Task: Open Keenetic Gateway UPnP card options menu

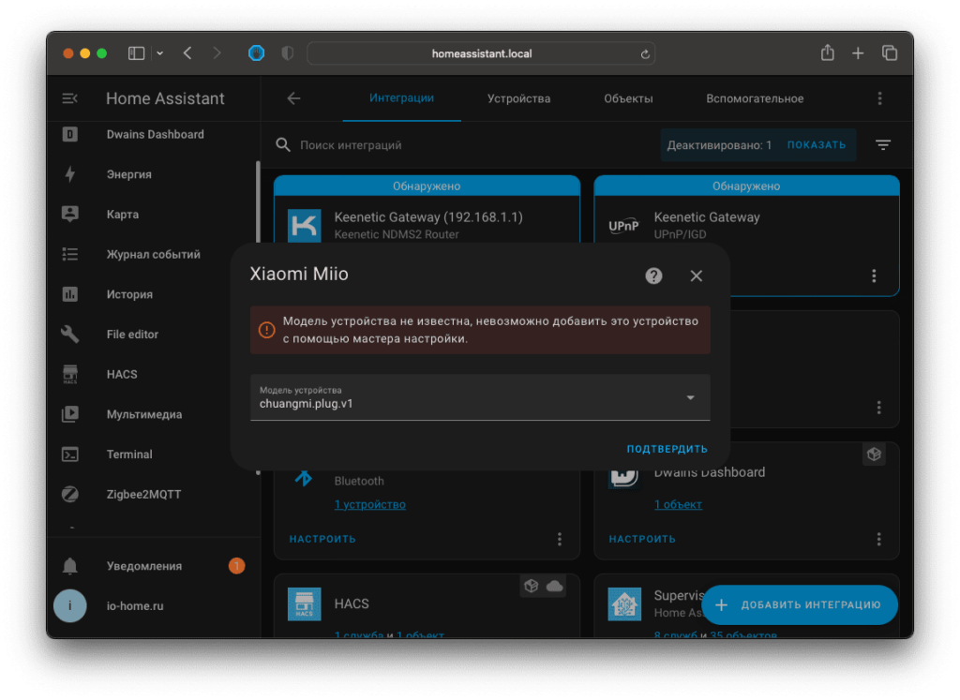Action: click(x=874, y=276)
